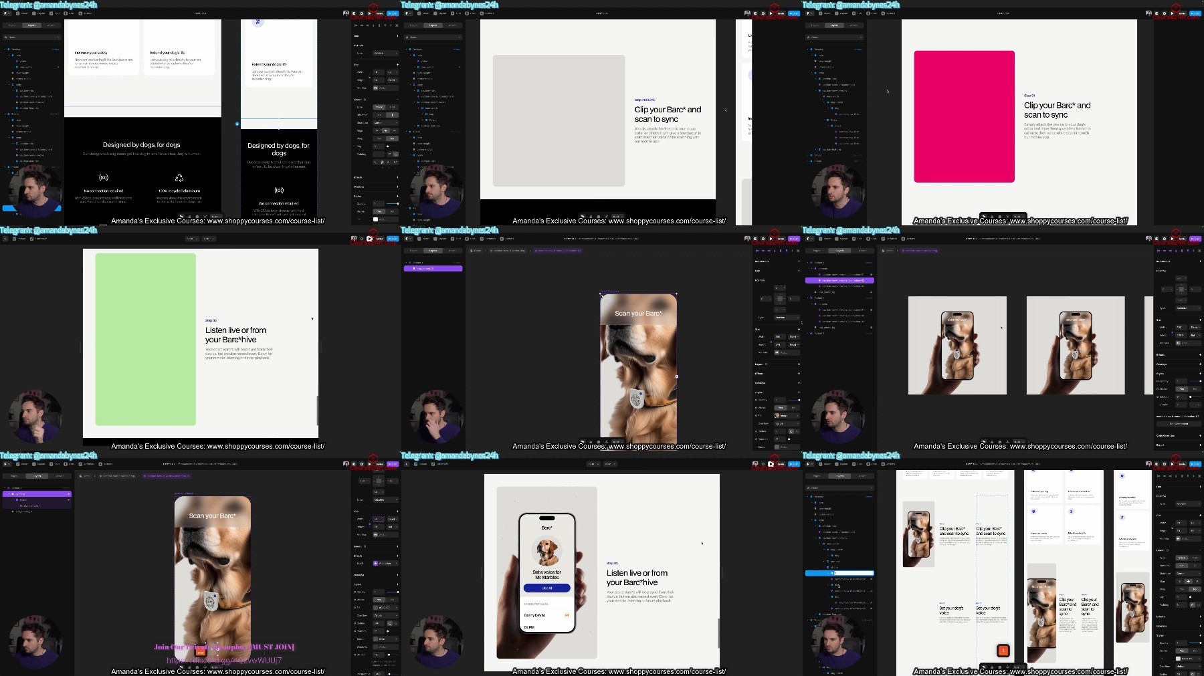This screenshot has width=1204, height=676.
Task: Click broadcast icon above desktop 'No connection required'
Action: pyautogui.click(x=104, y=178)
